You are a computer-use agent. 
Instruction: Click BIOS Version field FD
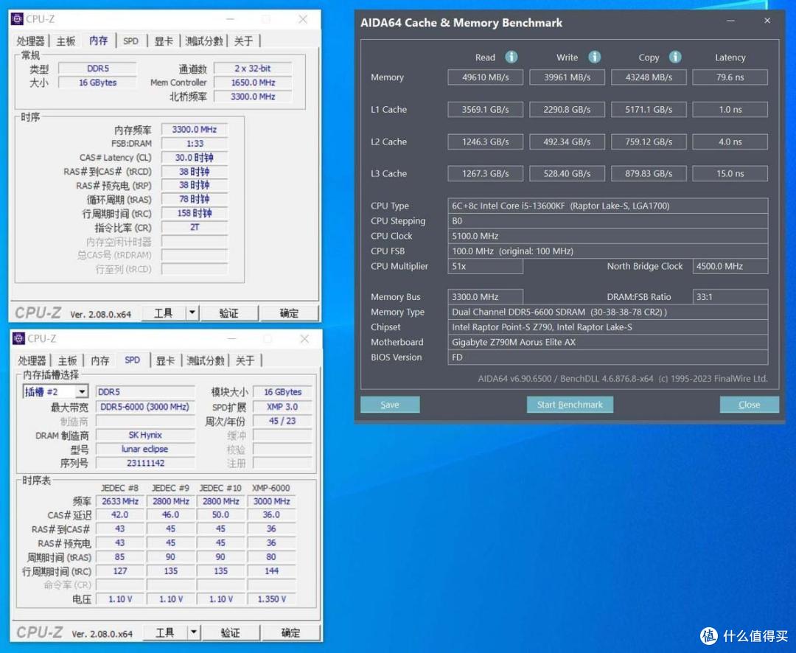click(x=607, y=357)
